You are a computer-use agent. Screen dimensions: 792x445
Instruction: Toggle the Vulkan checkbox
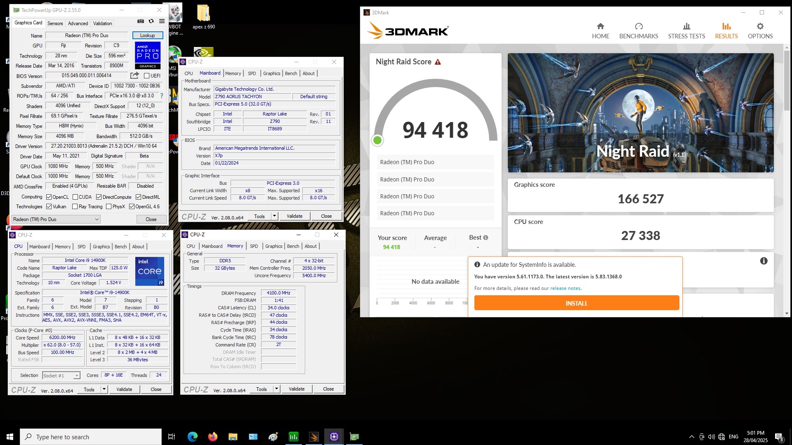(x=49, y=207)
